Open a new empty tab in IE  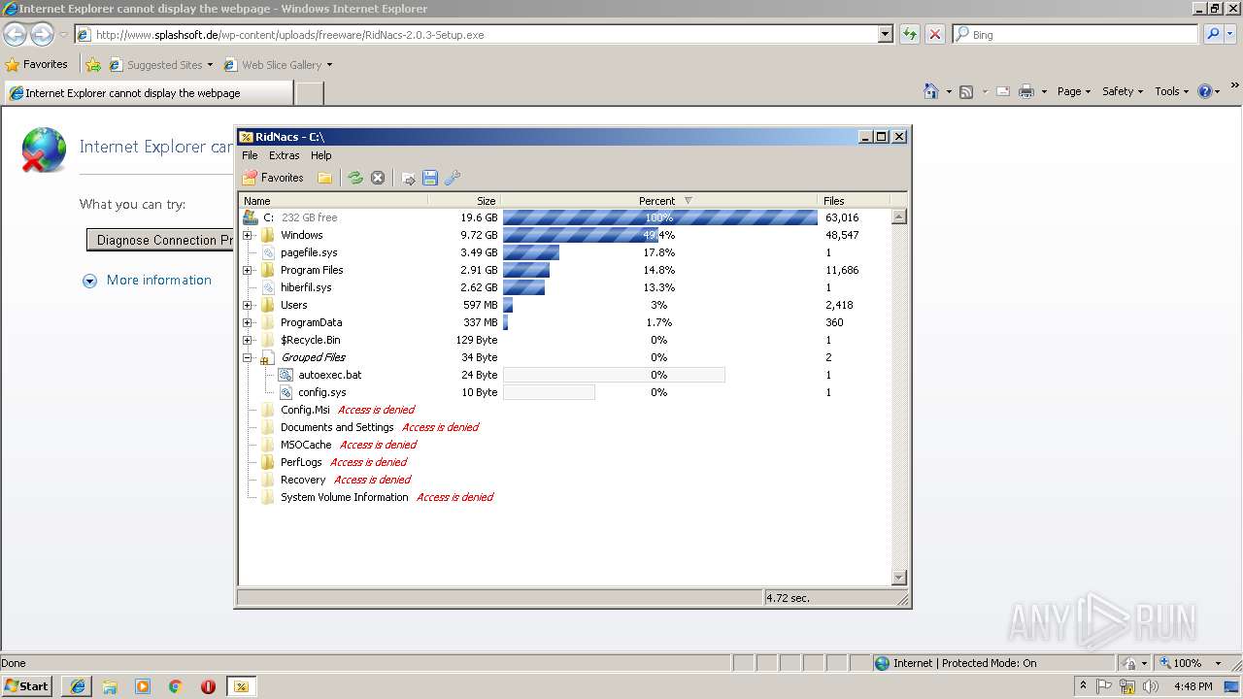click(309, 93)
